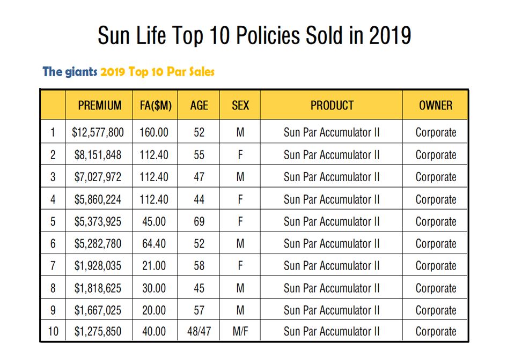Click the PRODUCT column header
Viewport: 507px width, 350px height.
point(332,105)
